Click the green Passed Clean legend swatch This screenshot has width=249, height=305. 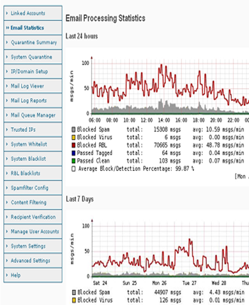click(73, 161)
